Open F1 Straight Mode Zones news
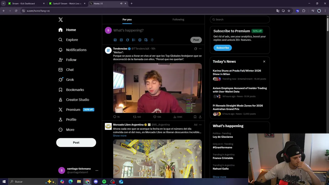The height and width of the screenshot is (185, 329). pos(240,110)
